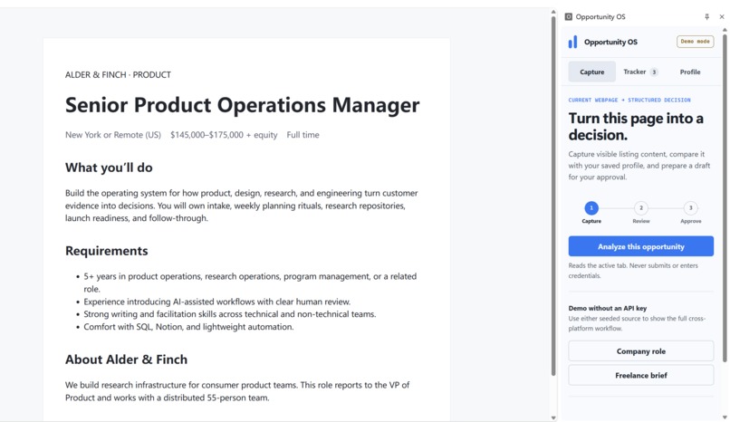Click the CURRENT WEBPAGE + STRUCTURED DECISION label
The height and width of the screenshot is (422, 730).
click(629, 100)
